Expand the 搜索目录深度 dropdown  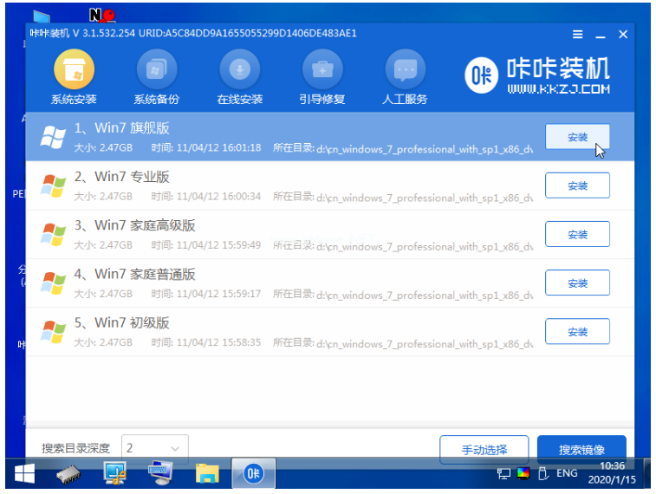coord(154,449)
